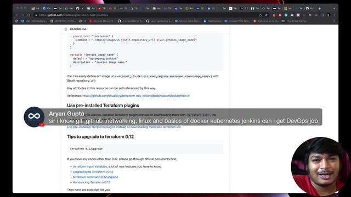Open the 'terraform command 0.12upgrade' link
351x197 pixels.
click(95, 177)
